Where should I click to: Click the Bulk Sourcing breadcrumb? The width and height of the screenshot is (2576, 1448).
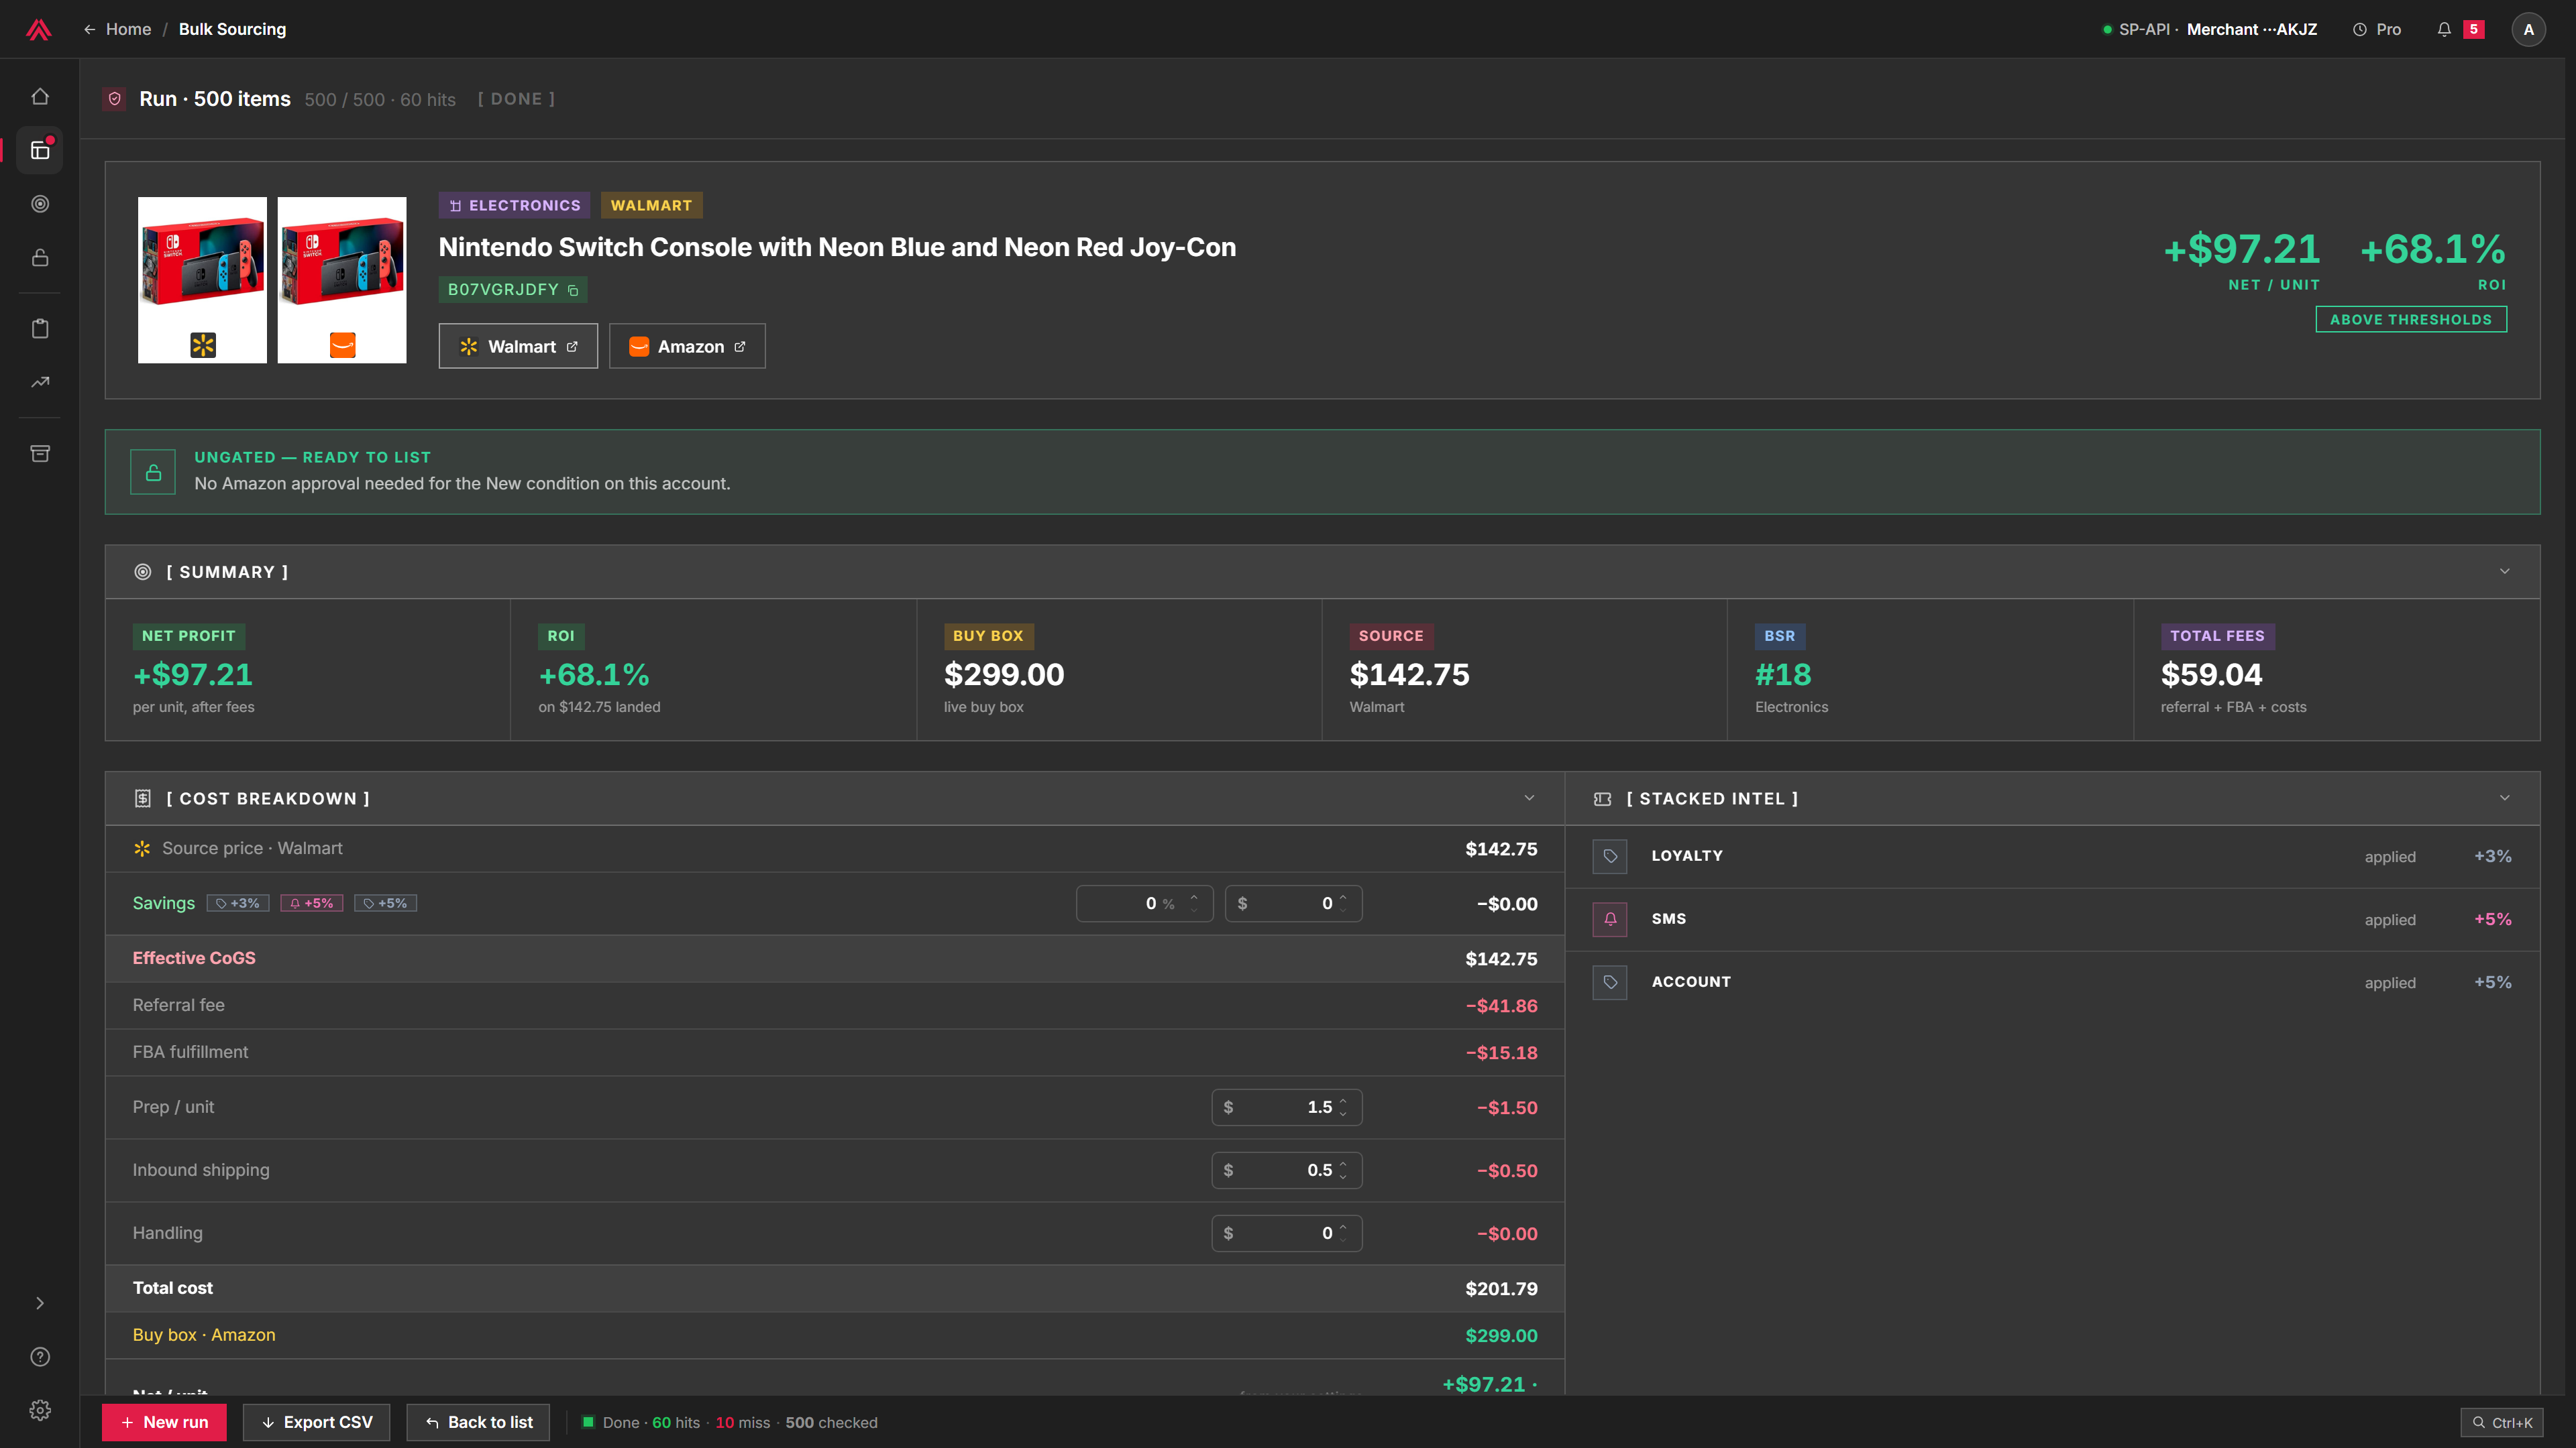coord(232,29)
